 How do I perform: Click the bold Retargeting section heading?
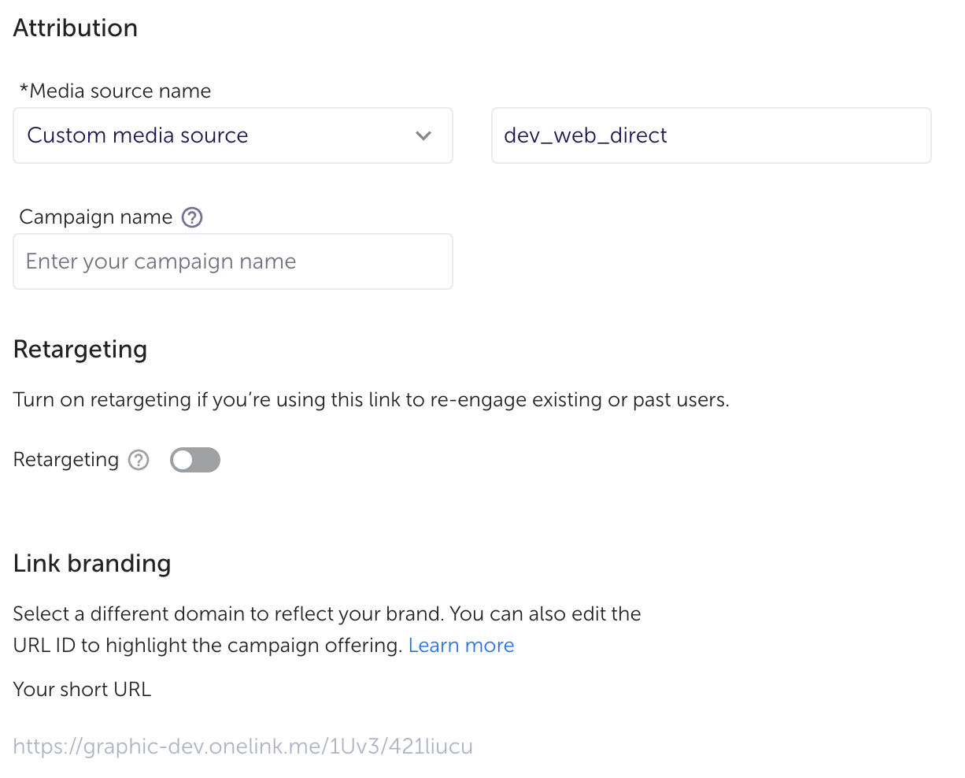[x=80, y=350]
